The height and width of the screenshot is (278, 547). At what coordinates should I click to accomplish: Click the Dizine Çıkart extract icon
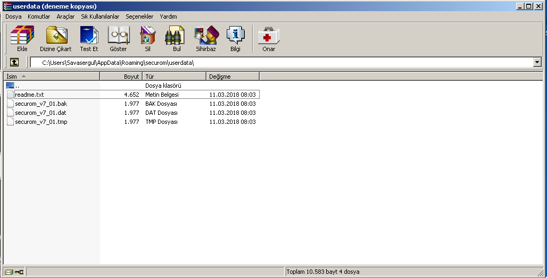[x=56, y=35]
